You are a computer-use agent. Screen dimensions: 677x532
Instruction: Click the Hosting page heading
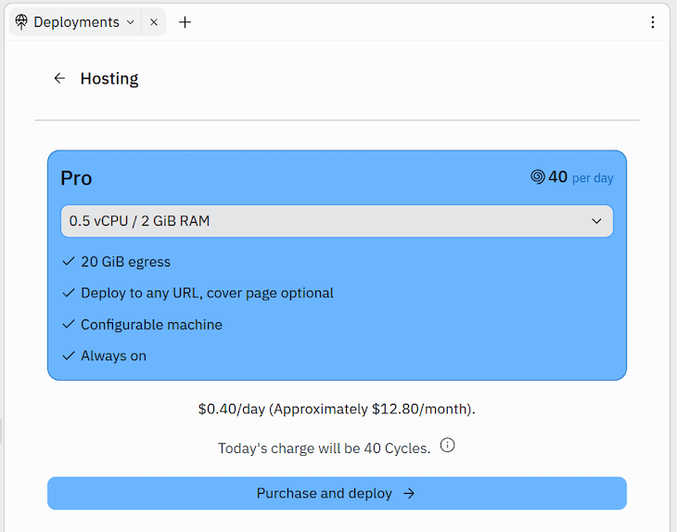109,79
